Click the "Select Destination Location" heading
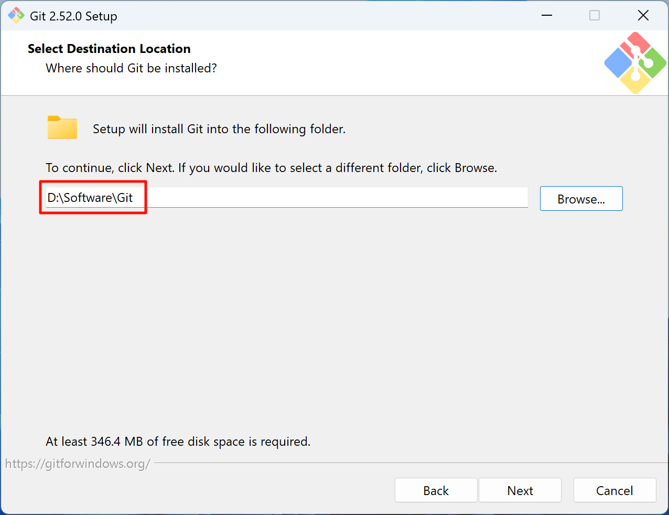The width and height of the screenshot is (669, 515). (x=109, y=49)
